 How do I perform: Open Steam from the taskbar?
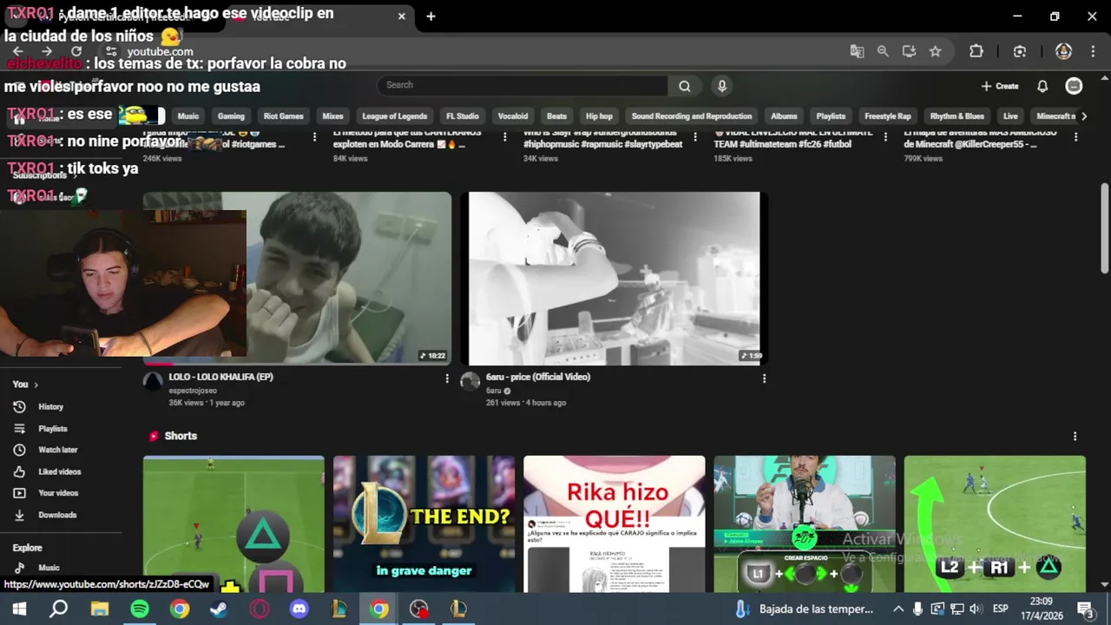(x=220, y=609)
